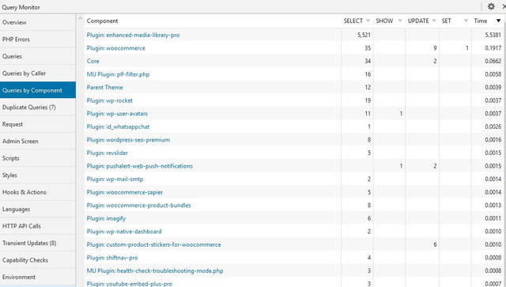The width and height of the screenshot is (506, 287).
Task: Click Plugin: wp-native-dashboard link
Action: (124, 232)
